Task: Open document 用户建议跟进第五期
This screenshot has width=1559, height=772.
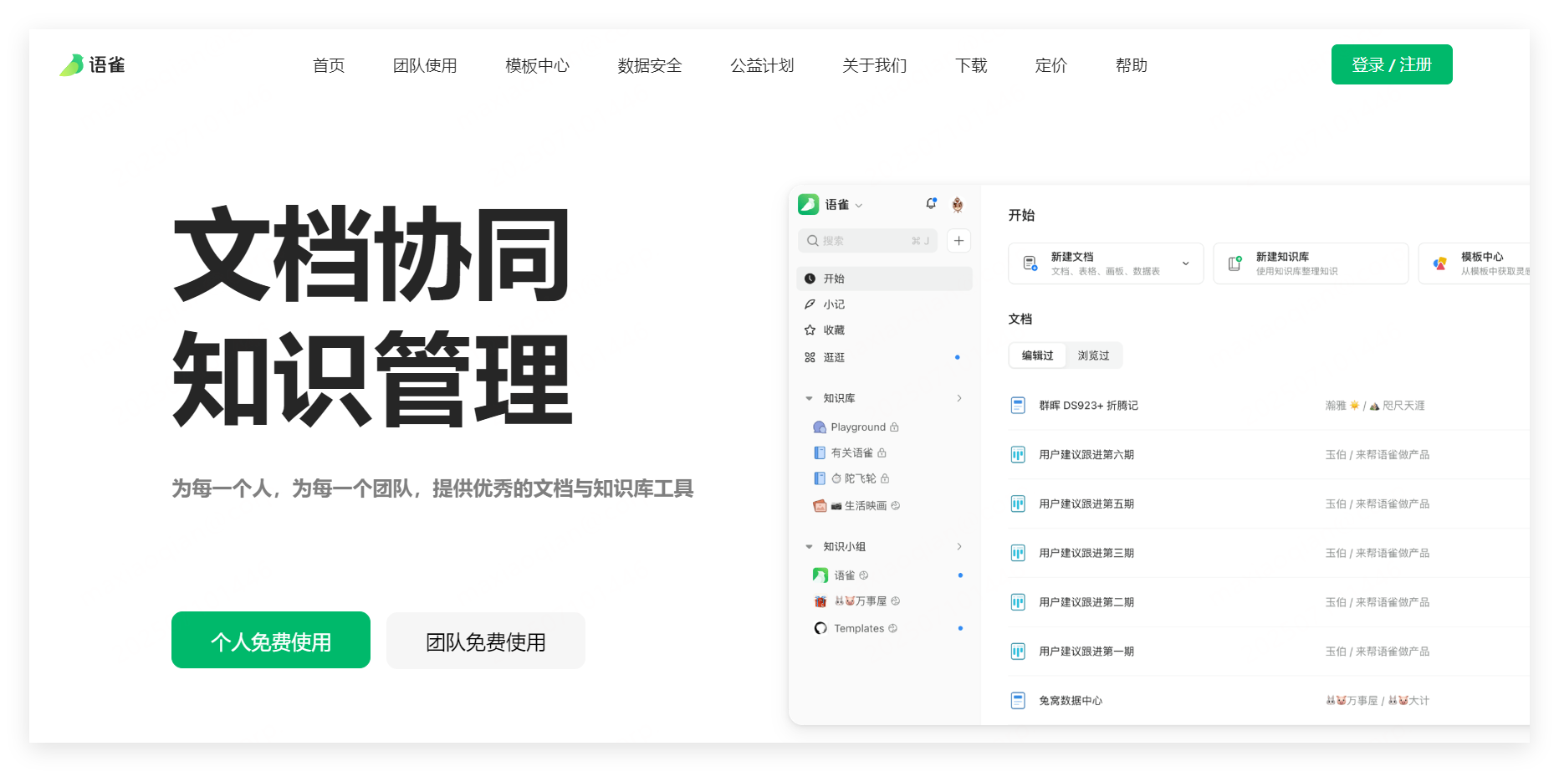Action: [1086, 504]
